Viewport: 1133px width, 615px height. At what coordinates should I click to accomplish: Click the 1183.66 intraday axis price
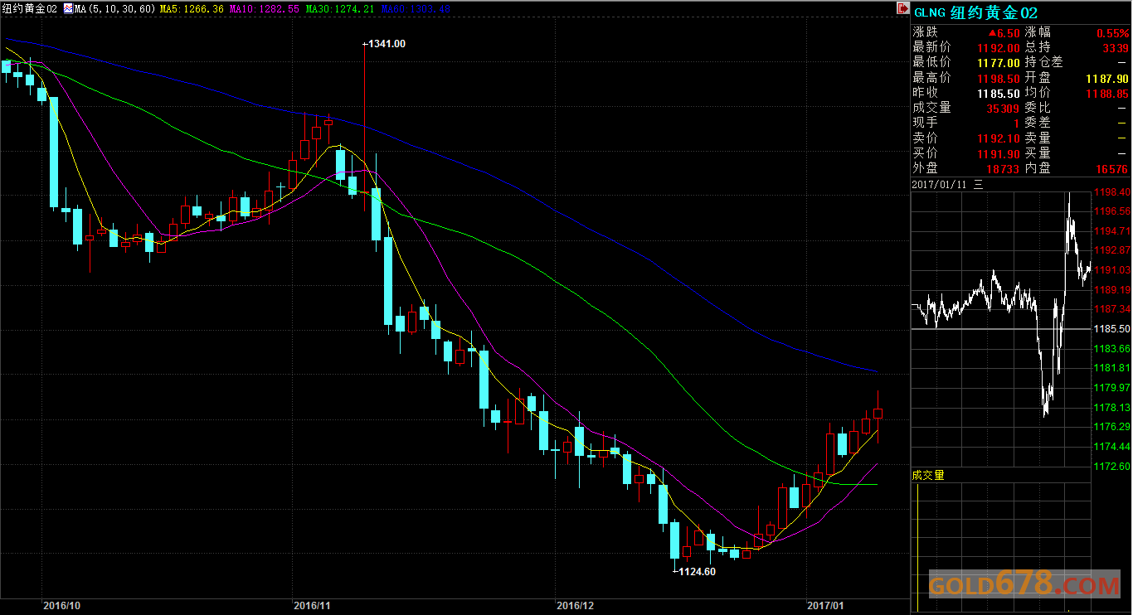pyautogui.click(x=1112, y=348)
